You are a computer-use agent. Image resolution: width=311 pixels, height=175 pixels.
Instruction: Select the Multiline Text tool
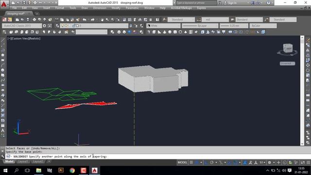3,131
